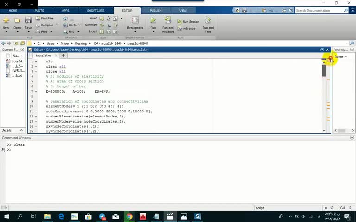Switch to the HOME tab
The image size is (356, 222).
click(13, 11)
